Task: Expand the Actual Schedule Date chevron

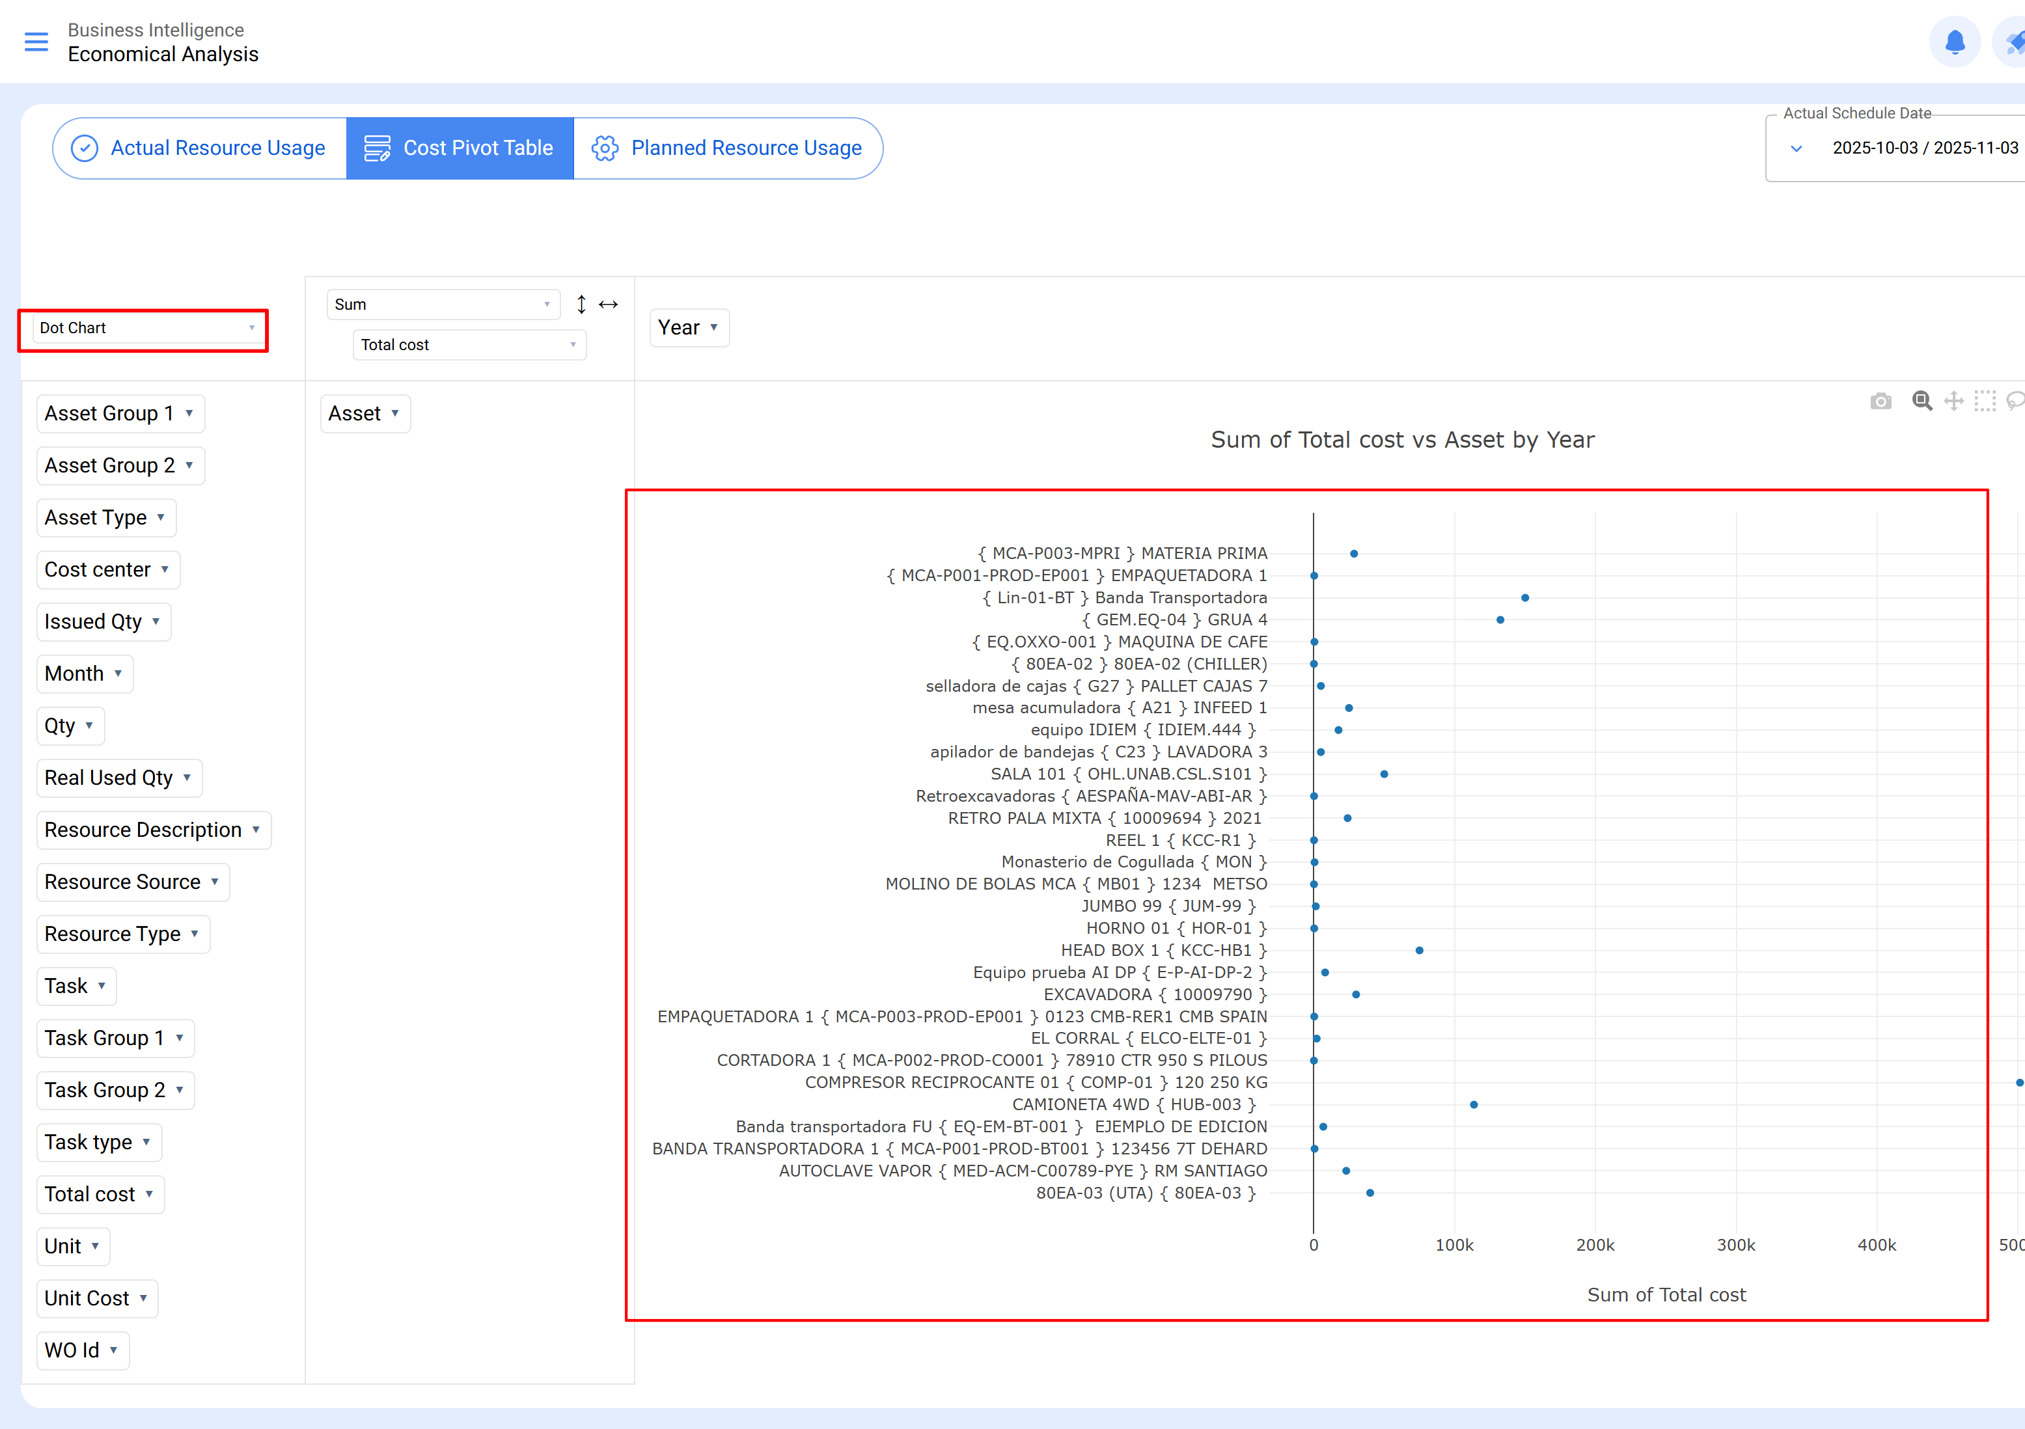Action: [x=1797, y=149]
